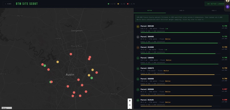
Task: Click the red legend dot in the header
Action: pyautogui.click(x=128, y=4)
